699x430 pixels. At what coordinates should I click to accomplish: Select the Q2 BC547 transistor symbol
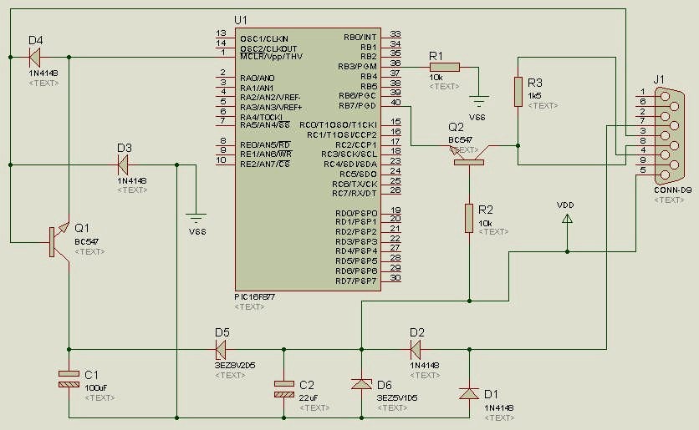click(469, 154)
